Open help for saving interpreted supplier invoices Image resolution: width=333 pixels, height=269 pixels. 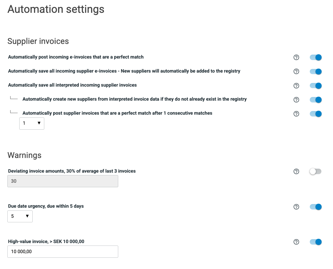click(x=296, y=86)
